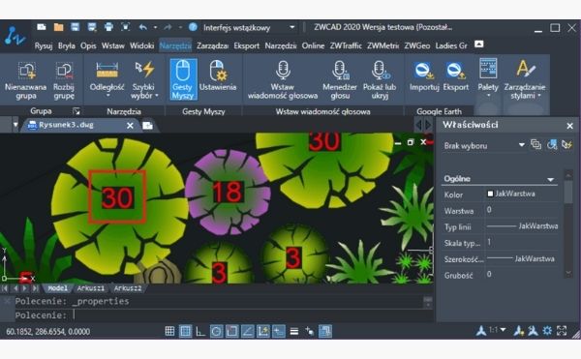Toggle object snap in status bar
The image size is (581, 359).
[x=232, y=331]
